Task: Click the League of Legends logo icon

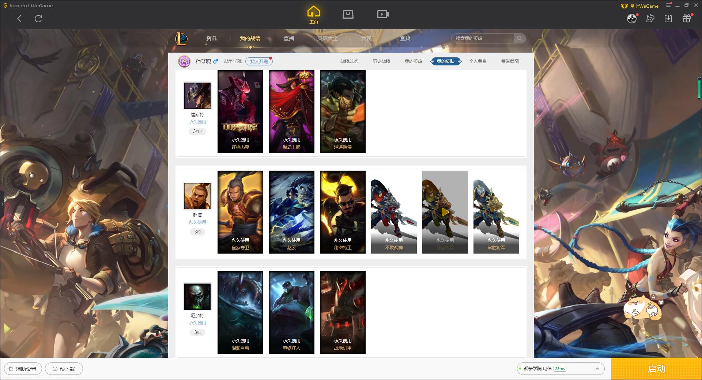Action: (x=181, y=38)
